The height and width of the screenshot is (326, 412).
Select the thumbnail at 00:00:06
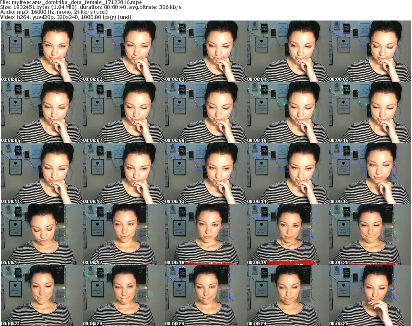pyautogui.click(x=42, y=113)
